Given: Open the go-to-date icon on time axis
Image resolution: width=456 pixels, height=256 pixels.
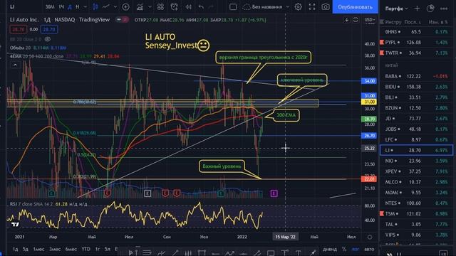Looking at the screenshot, I should (370, 237).
